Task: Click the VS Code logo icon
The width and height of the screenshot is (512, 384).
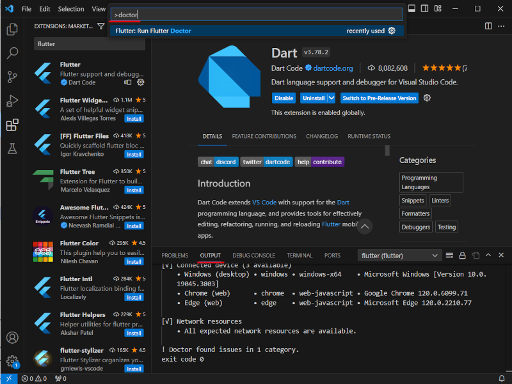Action: tap(9, 9)
